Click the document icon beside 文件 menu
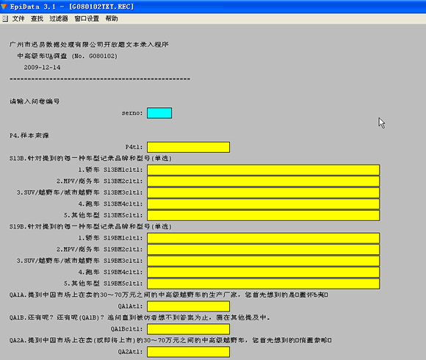 [5, 18]
